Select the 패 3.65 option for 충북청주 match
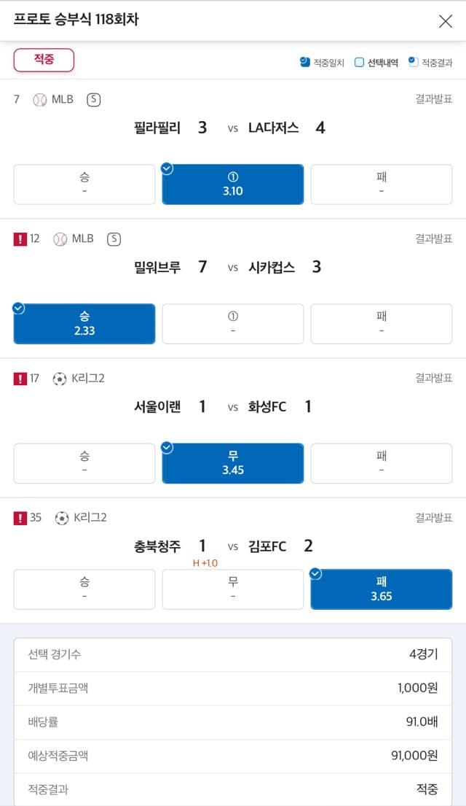466x806 pixels. [x=382, y=589]
